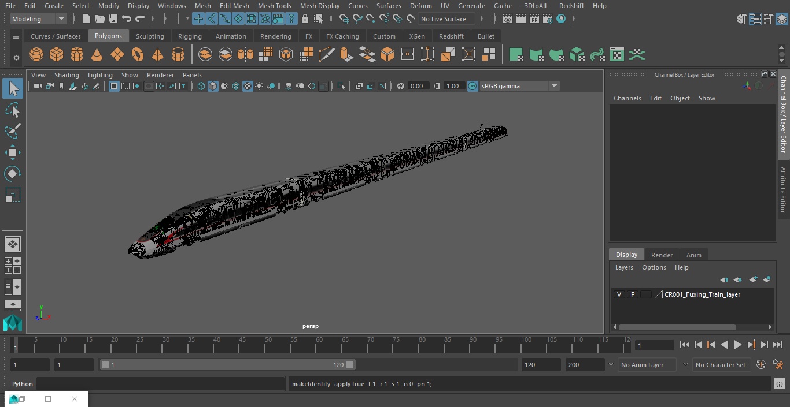Open the Layers menu in Layer Editor
The height and width of the screenshot is (407, 790).
pyautogui.click(x=624, y=267)
